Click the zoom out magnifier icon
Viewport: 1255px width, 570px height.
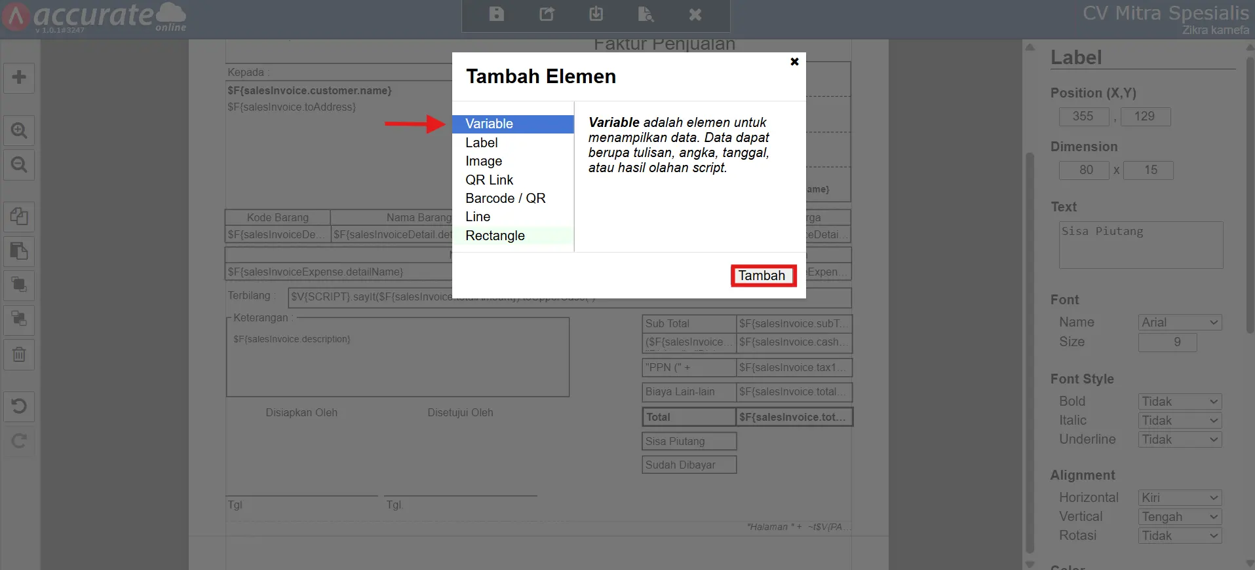(x=19, y=165)
